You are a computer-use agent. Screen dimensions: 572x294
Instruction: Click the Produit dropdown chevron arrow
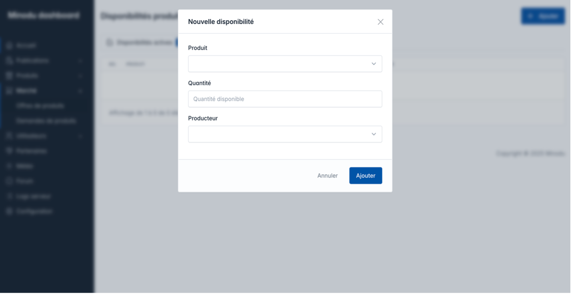(x=374, y=64)
